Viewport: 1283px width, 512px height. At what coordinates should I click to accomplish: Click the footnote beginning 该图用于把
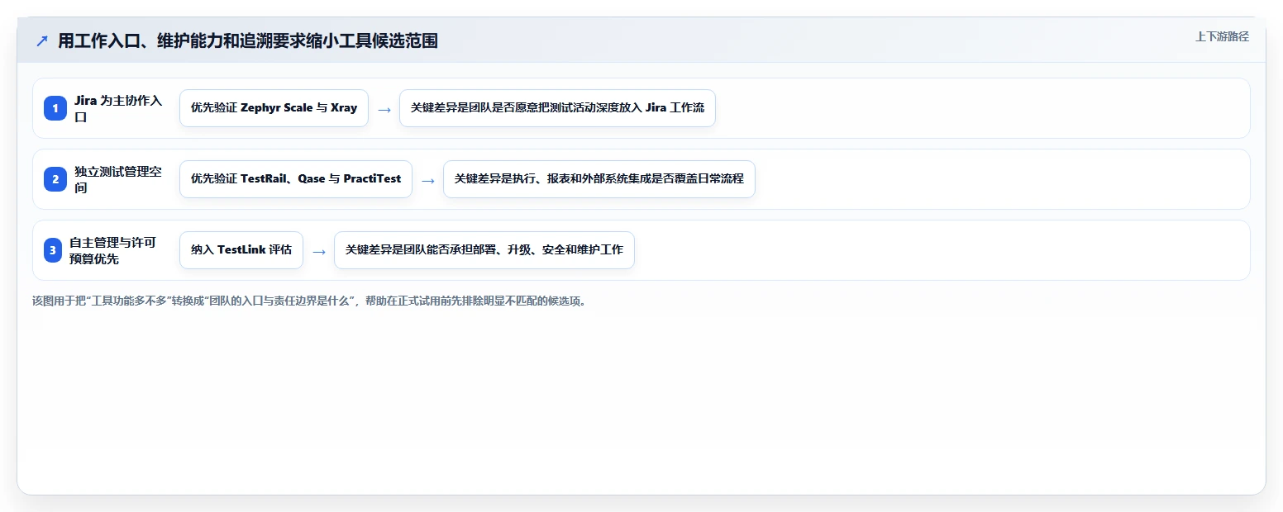(311, 301)
